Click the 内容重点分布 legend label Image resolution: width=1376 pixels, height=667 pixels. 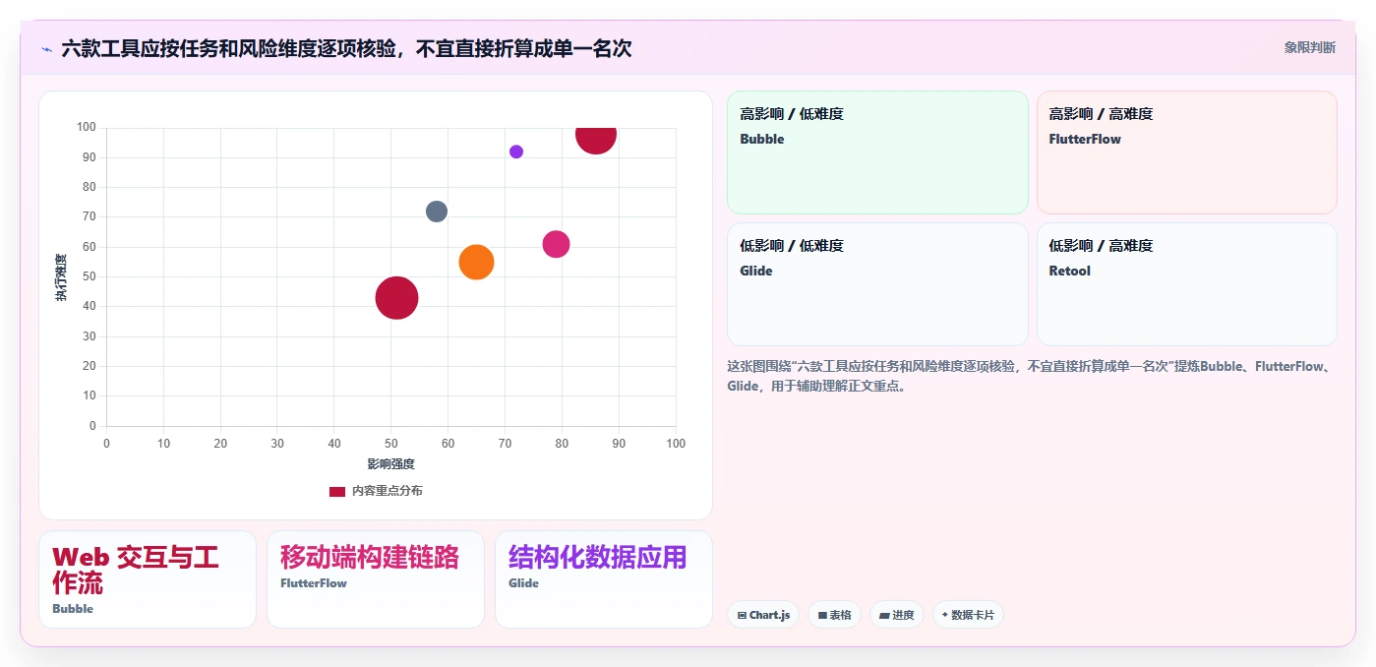coord(388,491)
